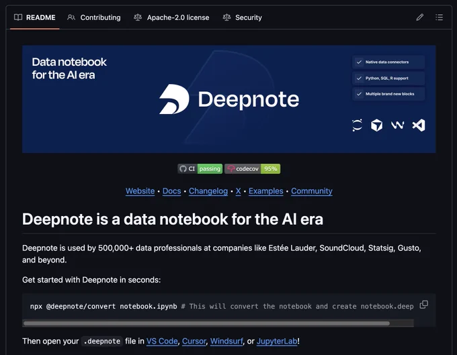The image size is (457, 355).
Task: Click the book icon beside README
Action: click(18, 17)
